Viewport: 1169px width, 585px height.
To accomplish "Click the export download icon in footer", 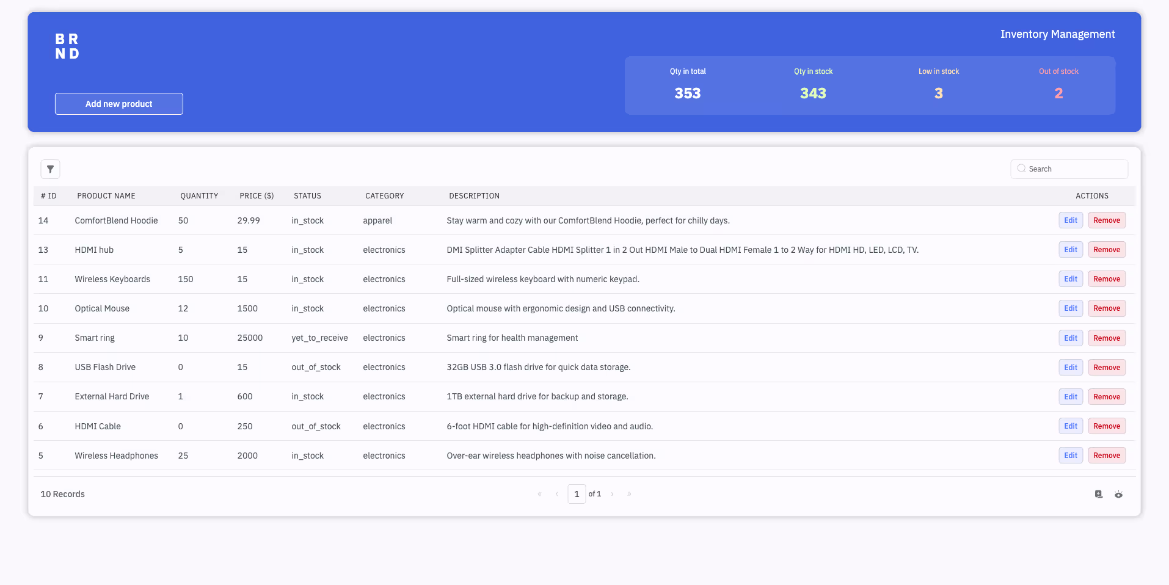I will (x=1099, y=494).
